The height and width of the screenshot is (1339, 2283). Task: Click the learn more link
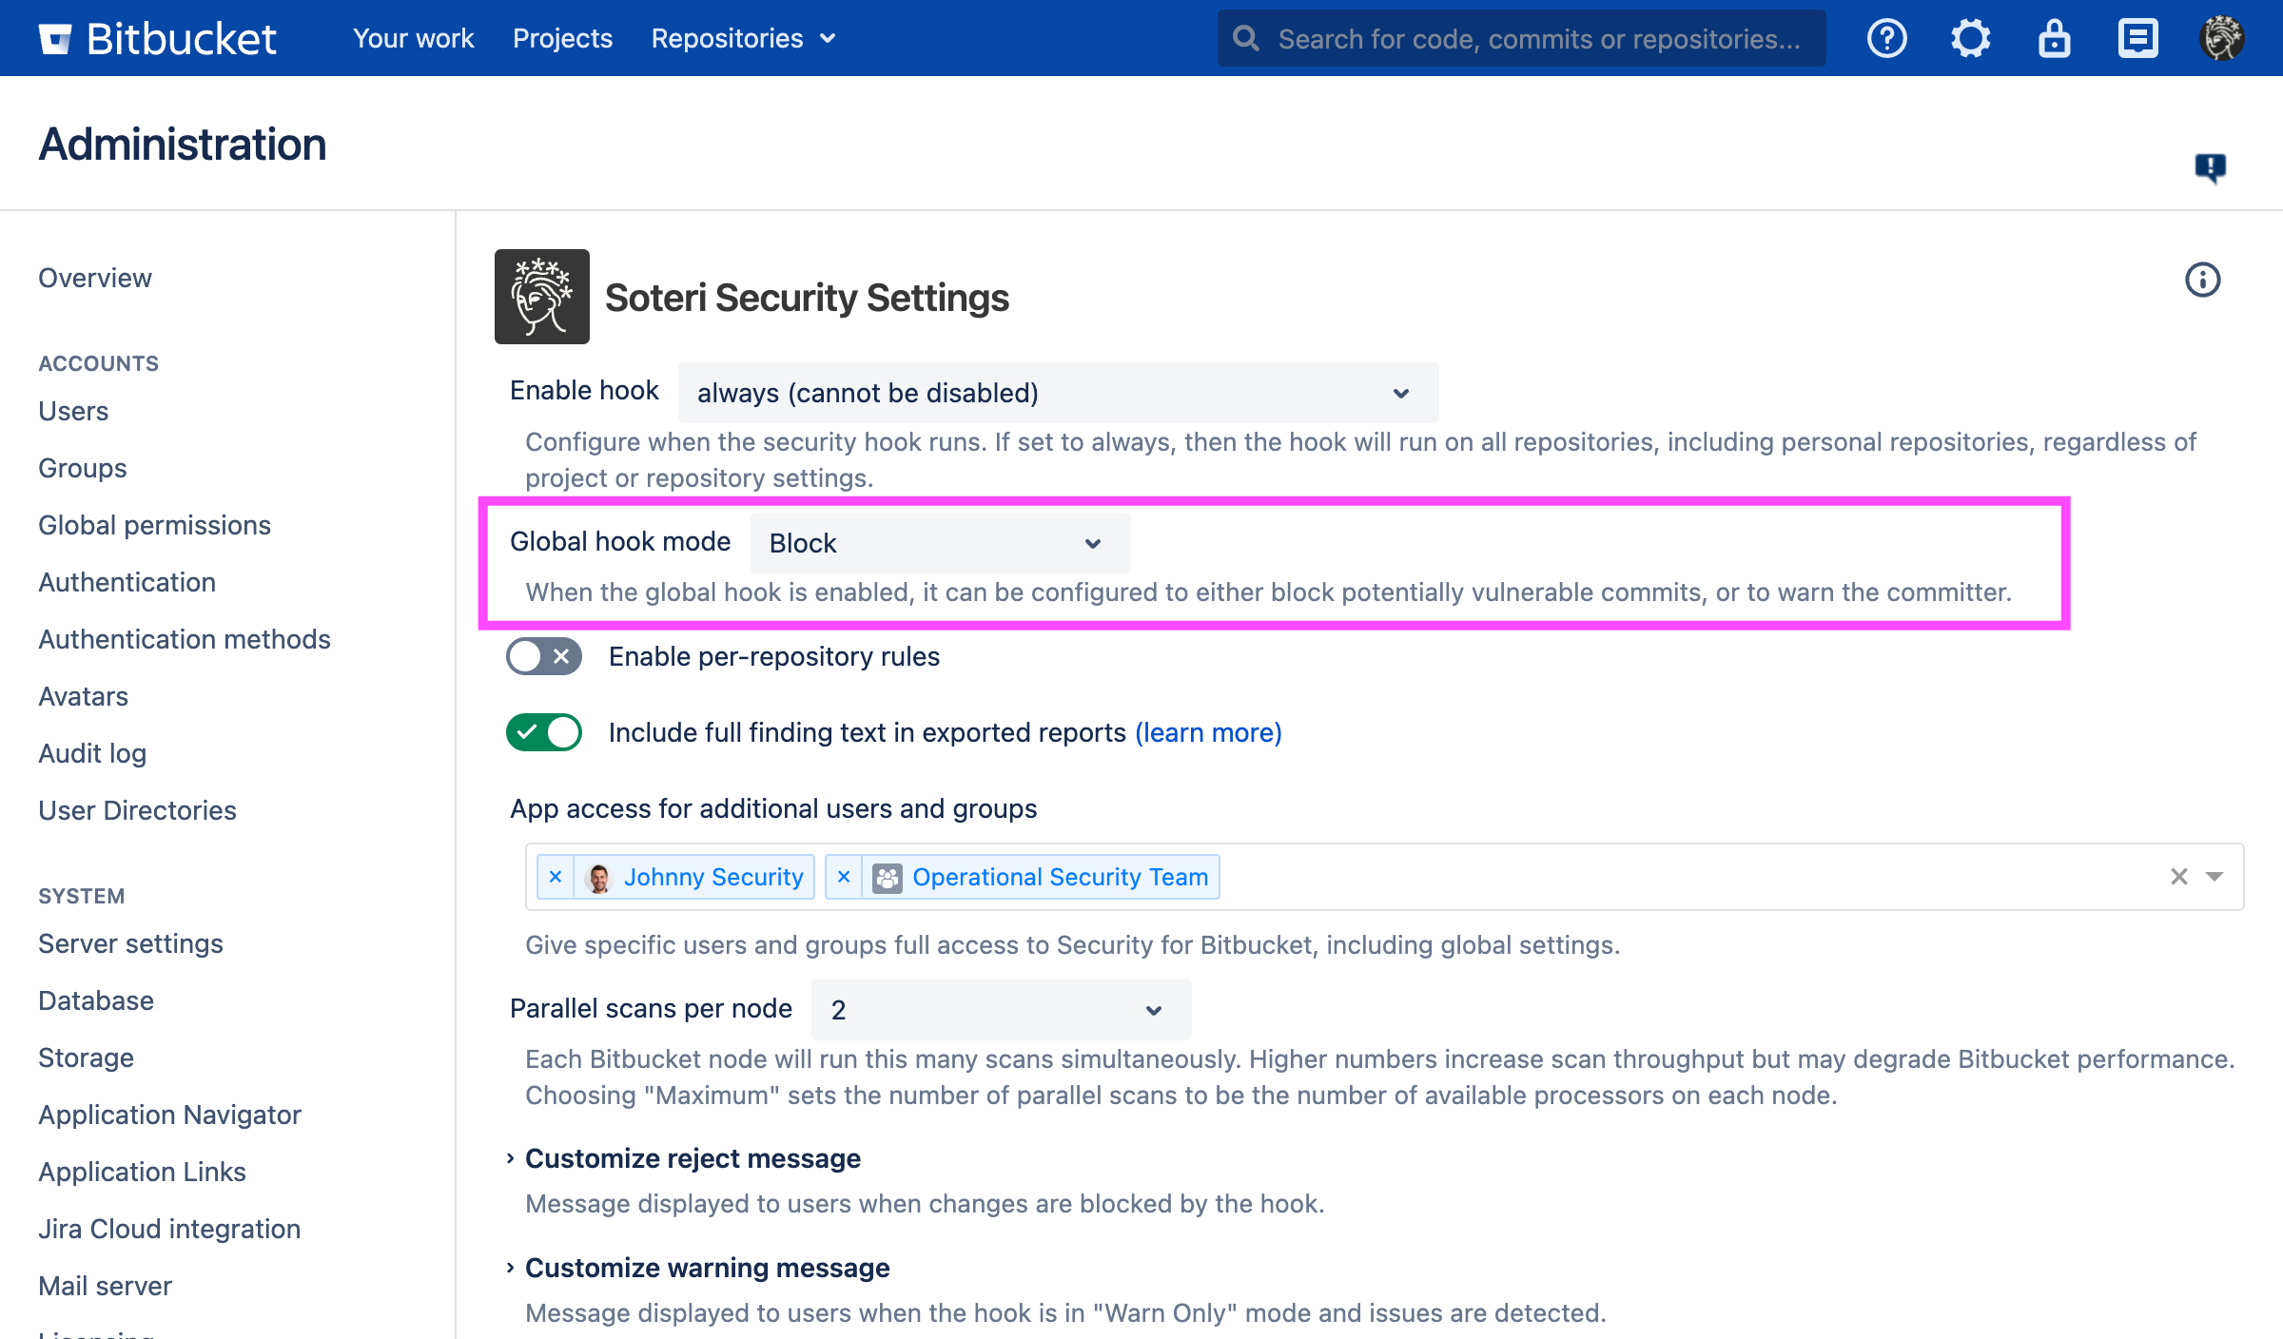[1208, 732]
